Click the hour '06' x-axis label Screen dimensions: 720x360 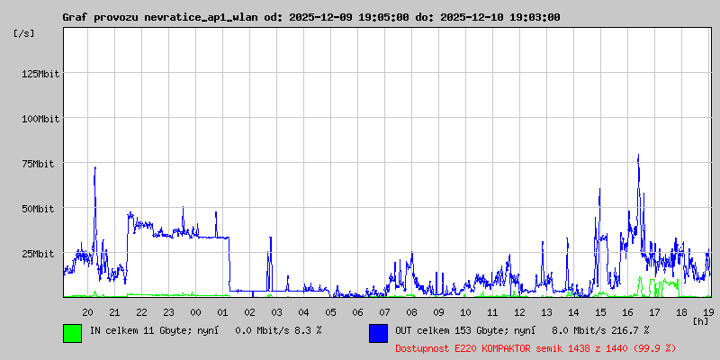tap(357, 312)
